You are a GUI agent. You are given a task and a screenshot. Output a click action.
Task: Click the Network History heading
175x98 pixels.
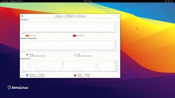pyautogui.click(x=26, y=59)
